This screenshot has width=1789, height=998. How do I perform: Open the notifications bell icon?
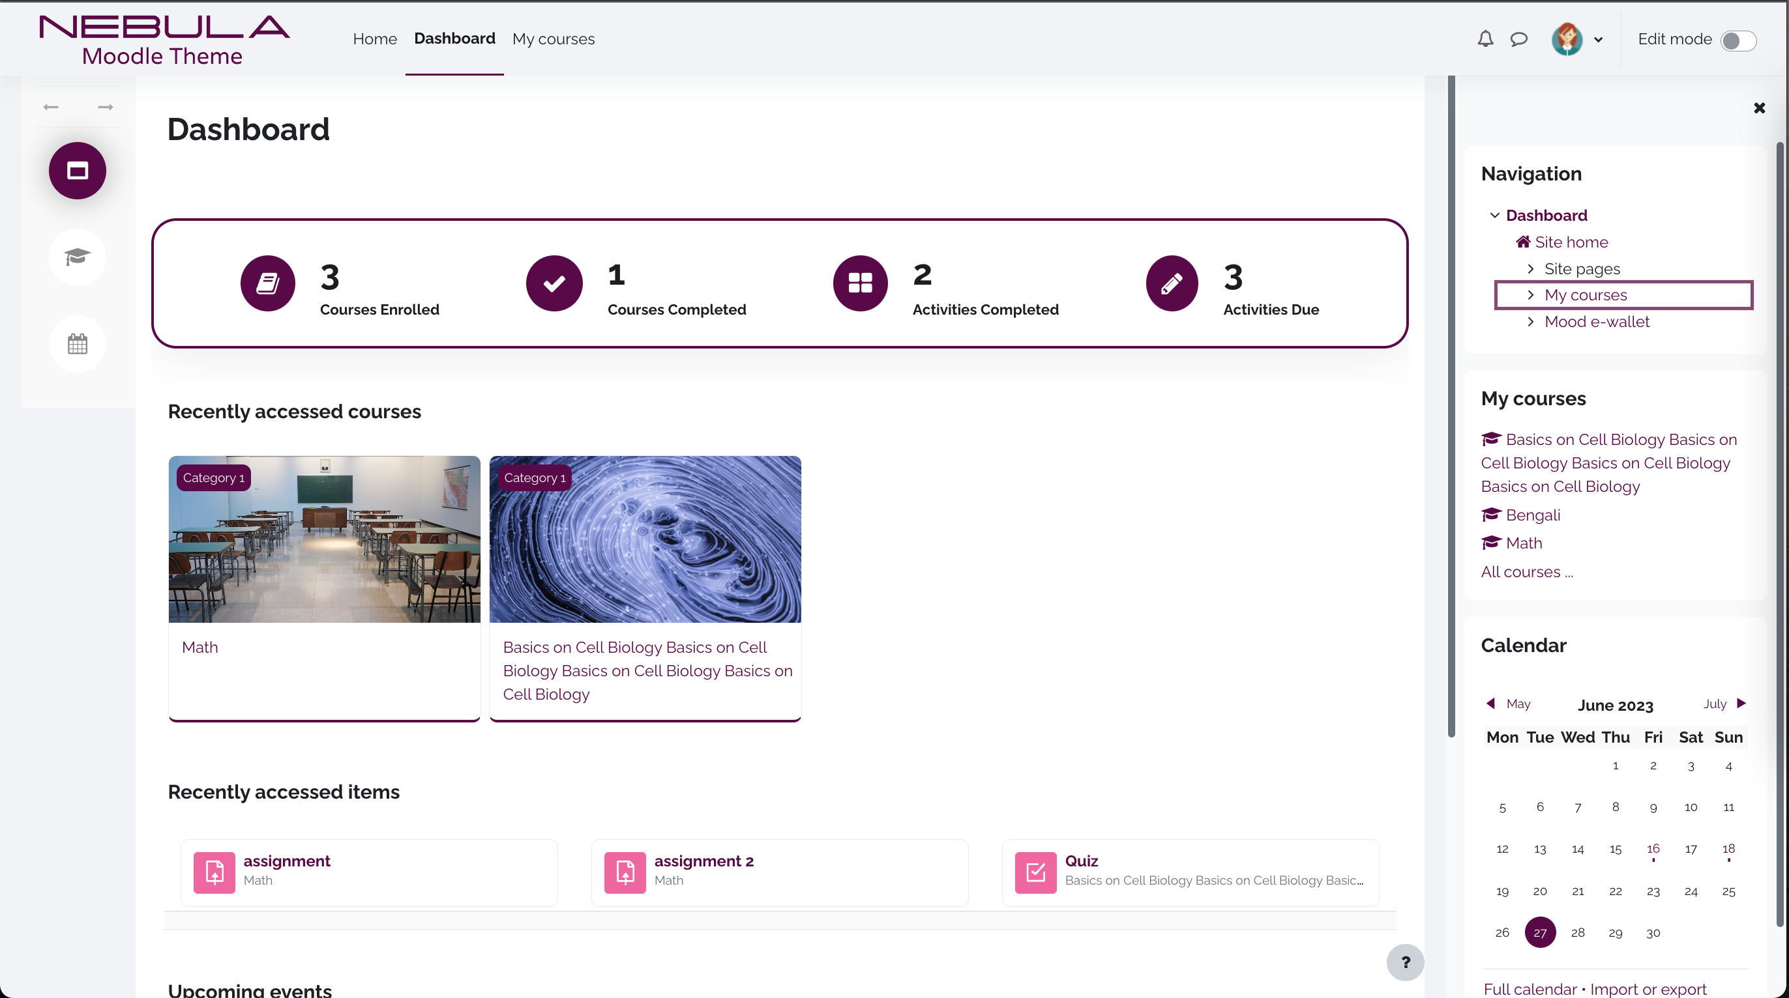coord(1485,39)
